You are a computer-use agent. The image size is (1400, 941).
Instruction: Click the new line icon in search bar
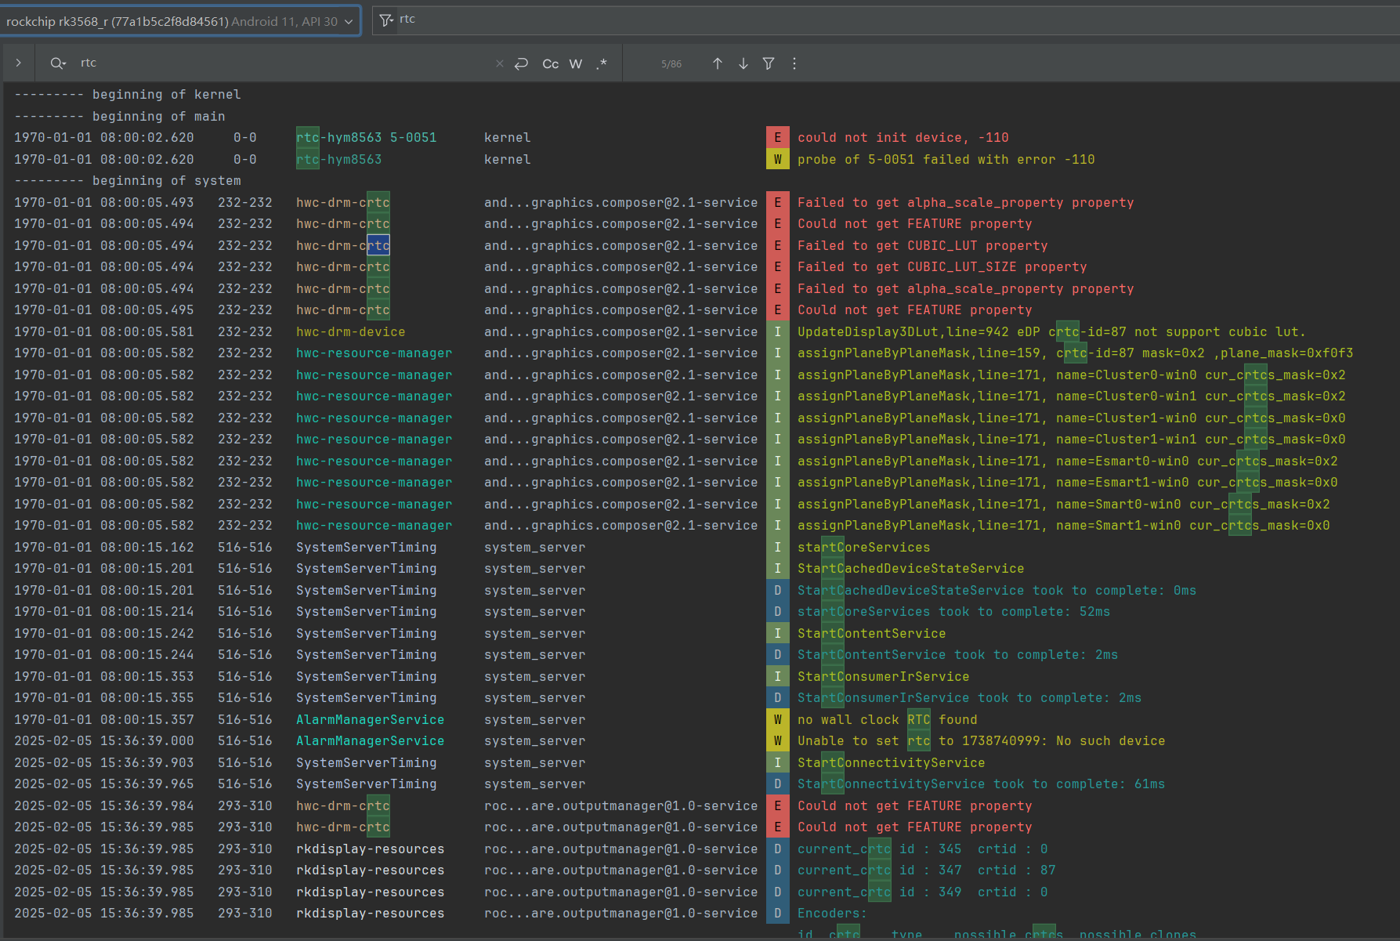(x=521, y=63)
